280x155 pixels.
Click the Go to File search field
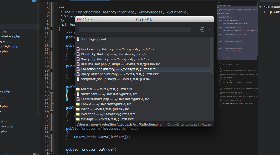pyautogui.click(x=135, y=29)
